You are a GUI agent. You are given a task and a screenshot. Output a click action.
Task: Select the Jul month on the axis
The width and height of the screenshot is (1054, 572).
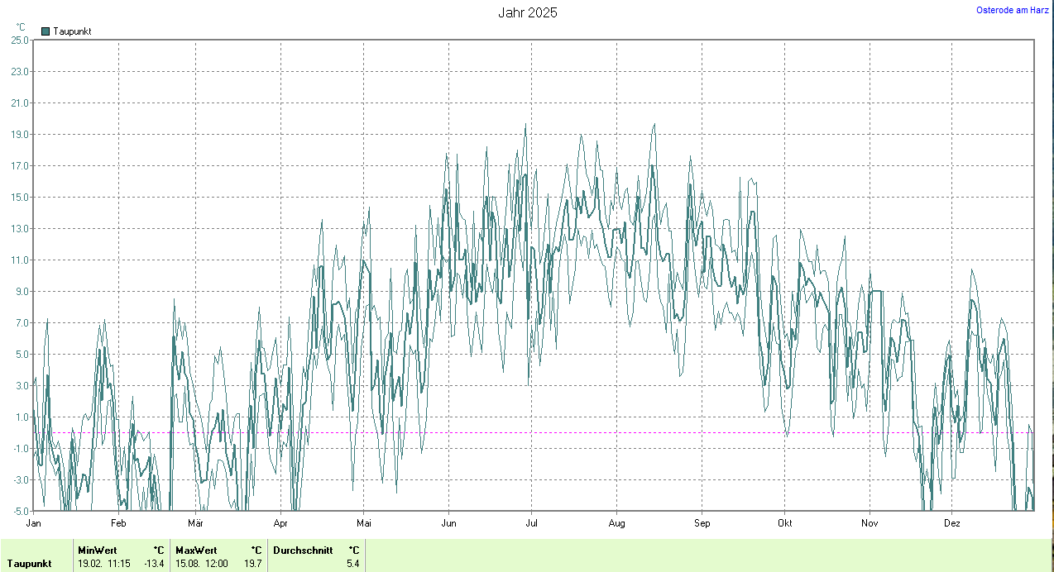tap(532, 523)
